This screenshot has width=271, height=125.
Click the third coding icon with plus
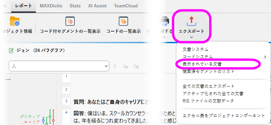(137, 66)
